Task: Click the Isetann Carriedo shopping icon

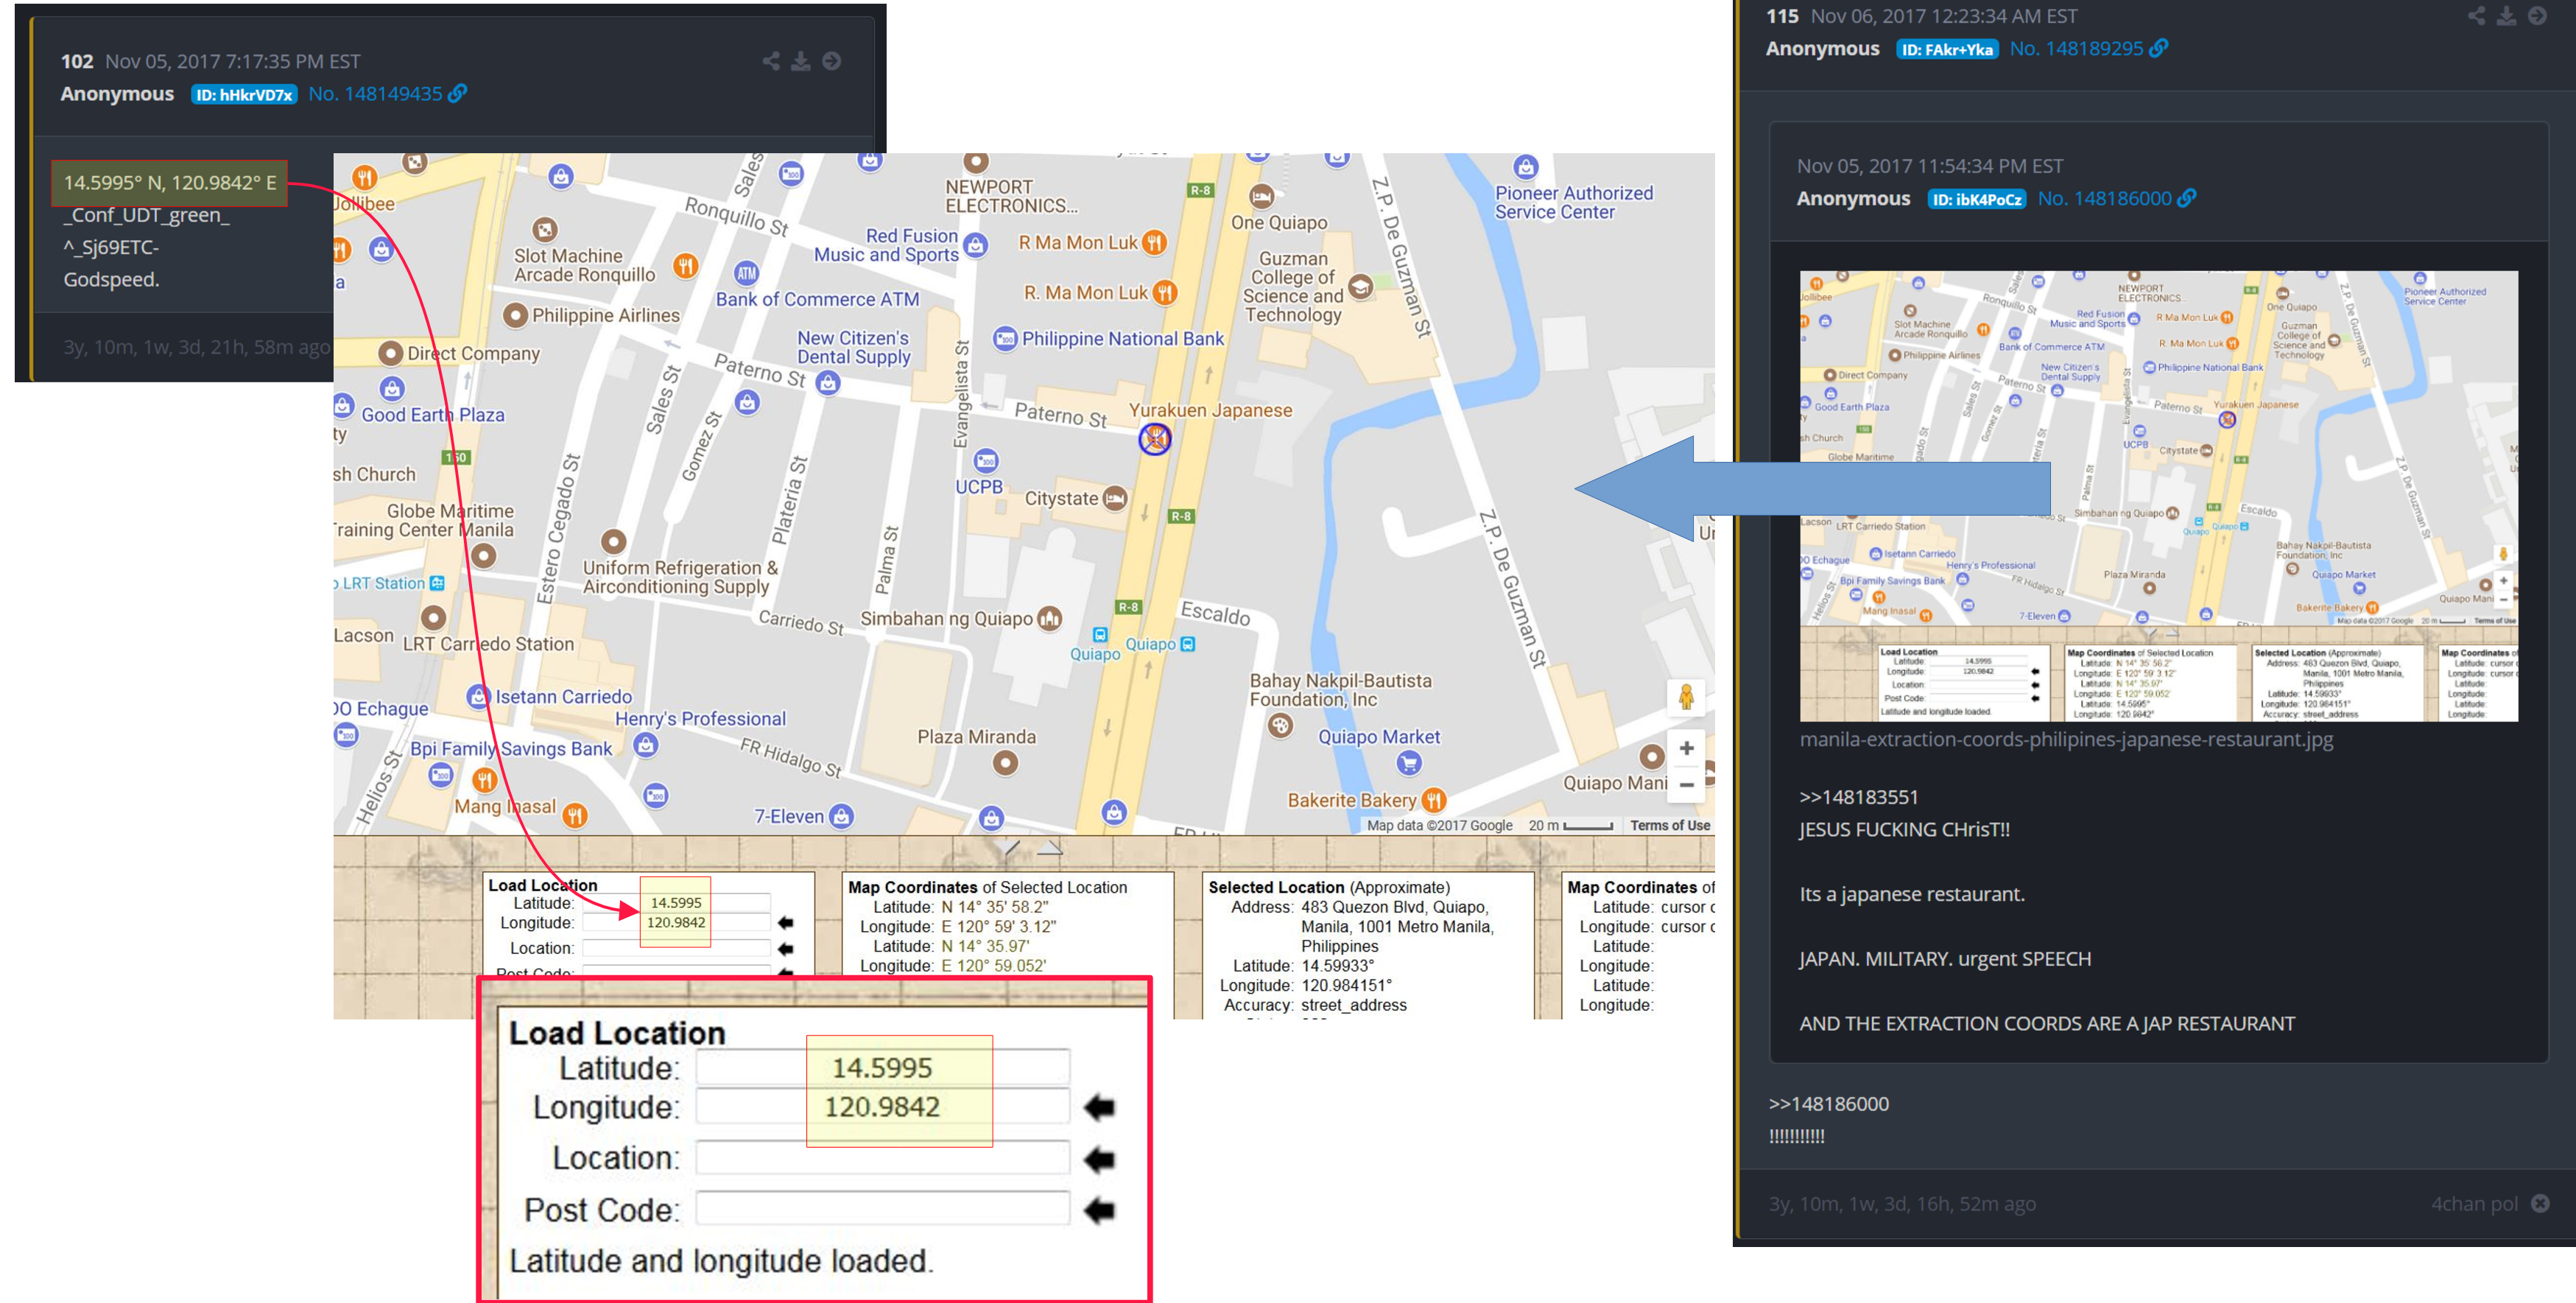Action: coord(479,696)
